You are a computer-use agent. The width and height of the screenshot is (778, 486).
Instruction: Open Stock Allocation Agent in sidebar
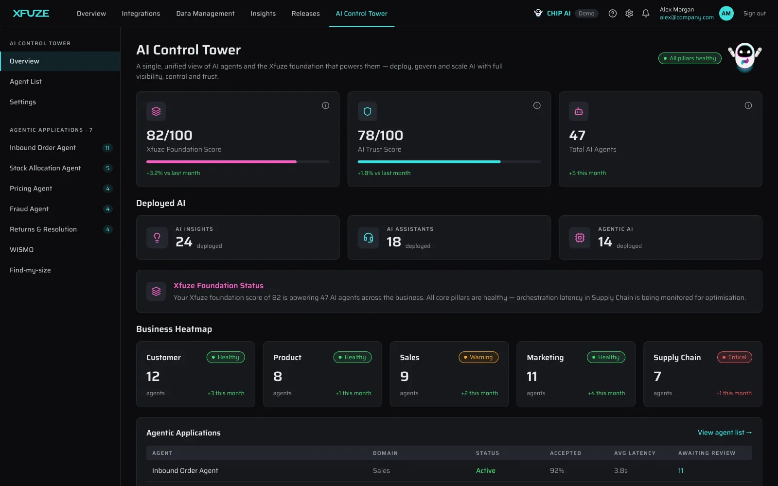coord(60,168)
